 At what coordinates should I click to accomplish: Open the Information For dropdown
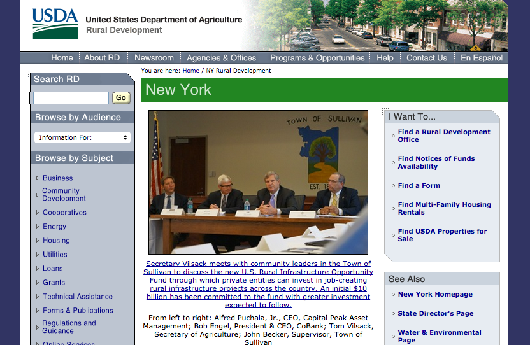point(82,137)
